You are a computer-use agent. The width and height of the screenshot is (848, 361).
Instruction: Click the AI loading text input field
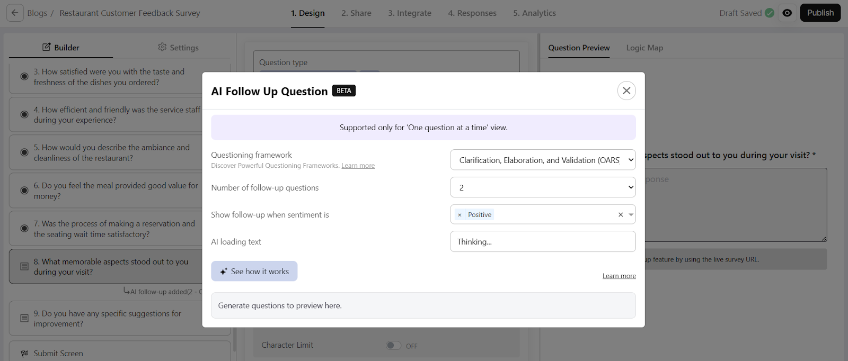[543, 242]
